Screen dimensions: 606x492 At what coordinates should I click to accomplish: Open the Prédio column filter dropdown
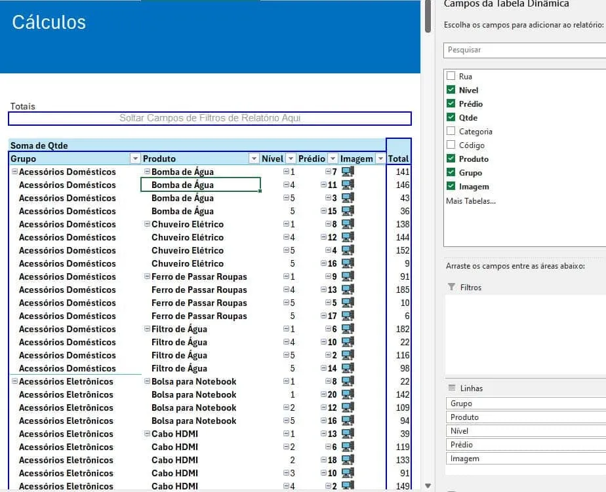coord(333,159)
